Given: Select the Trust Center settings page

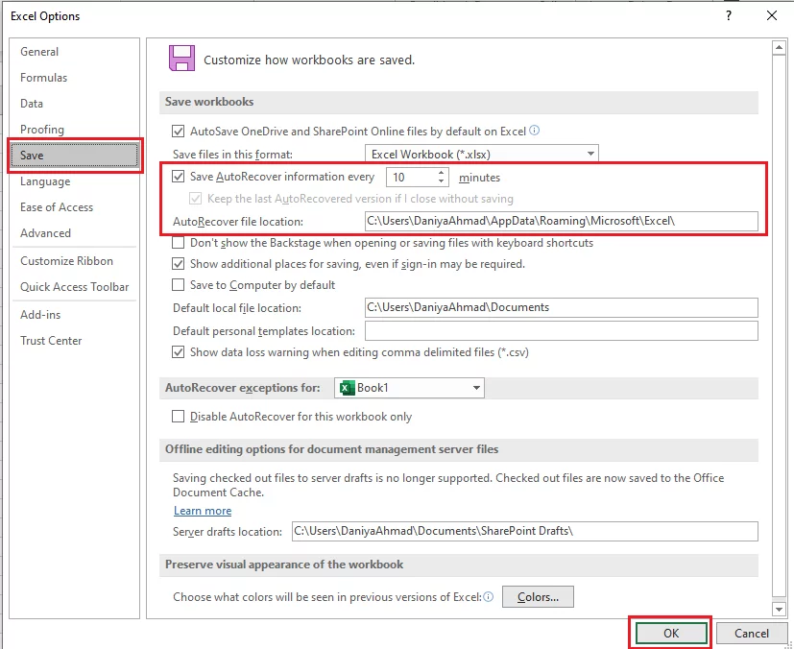Looking at the screenshot, I should 50,340.
